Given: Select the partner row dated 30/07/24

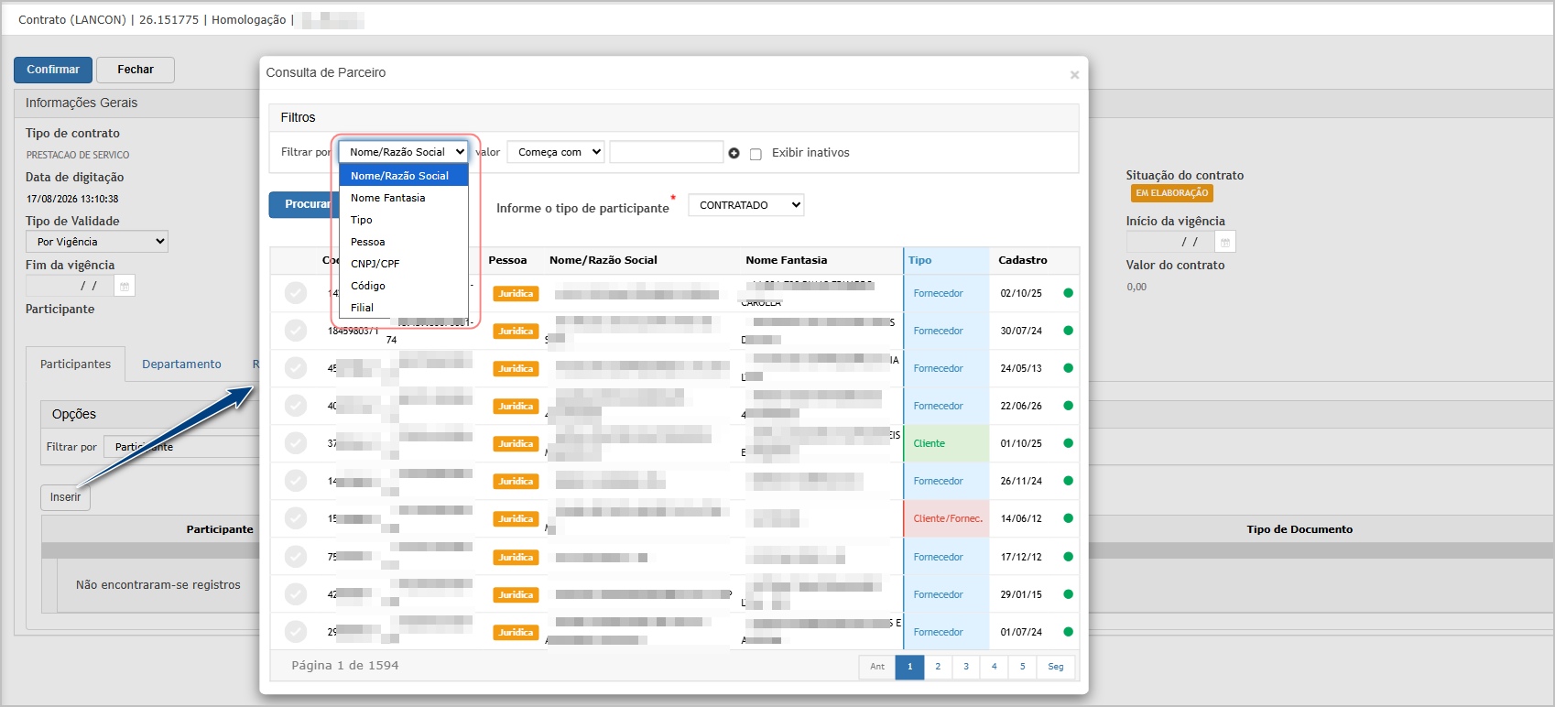Looking at the screenshot, I should 296,331.
